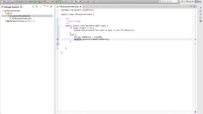Select the Package Explorer tab

(x=11, y=7)
